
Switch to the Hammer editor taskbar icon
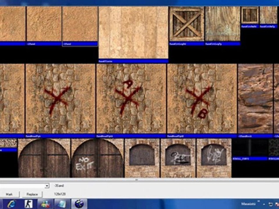[79, 204]
